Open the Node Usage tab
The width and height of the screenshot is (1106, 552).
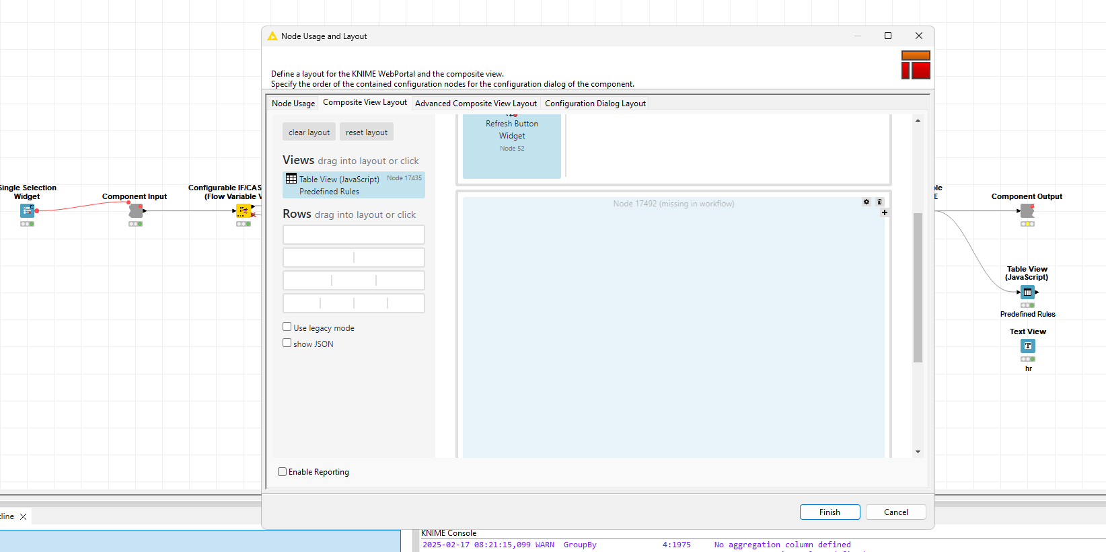click(293, 104)
